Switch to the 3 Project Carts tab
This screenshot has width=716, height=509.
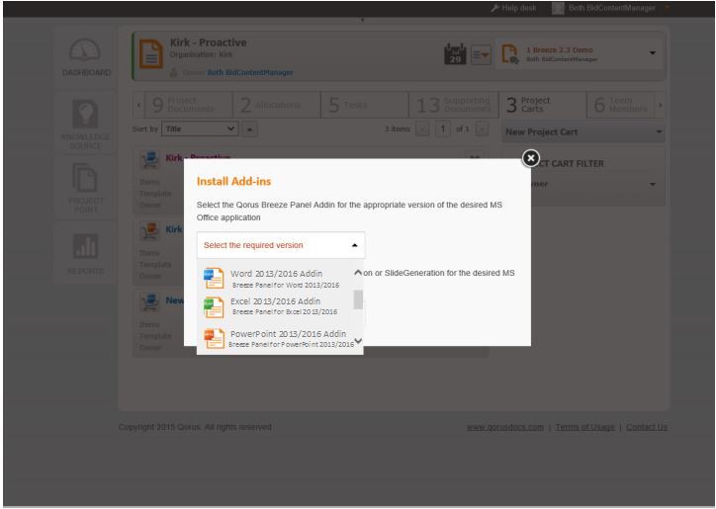pyautogui.click(x=543, y=105)
